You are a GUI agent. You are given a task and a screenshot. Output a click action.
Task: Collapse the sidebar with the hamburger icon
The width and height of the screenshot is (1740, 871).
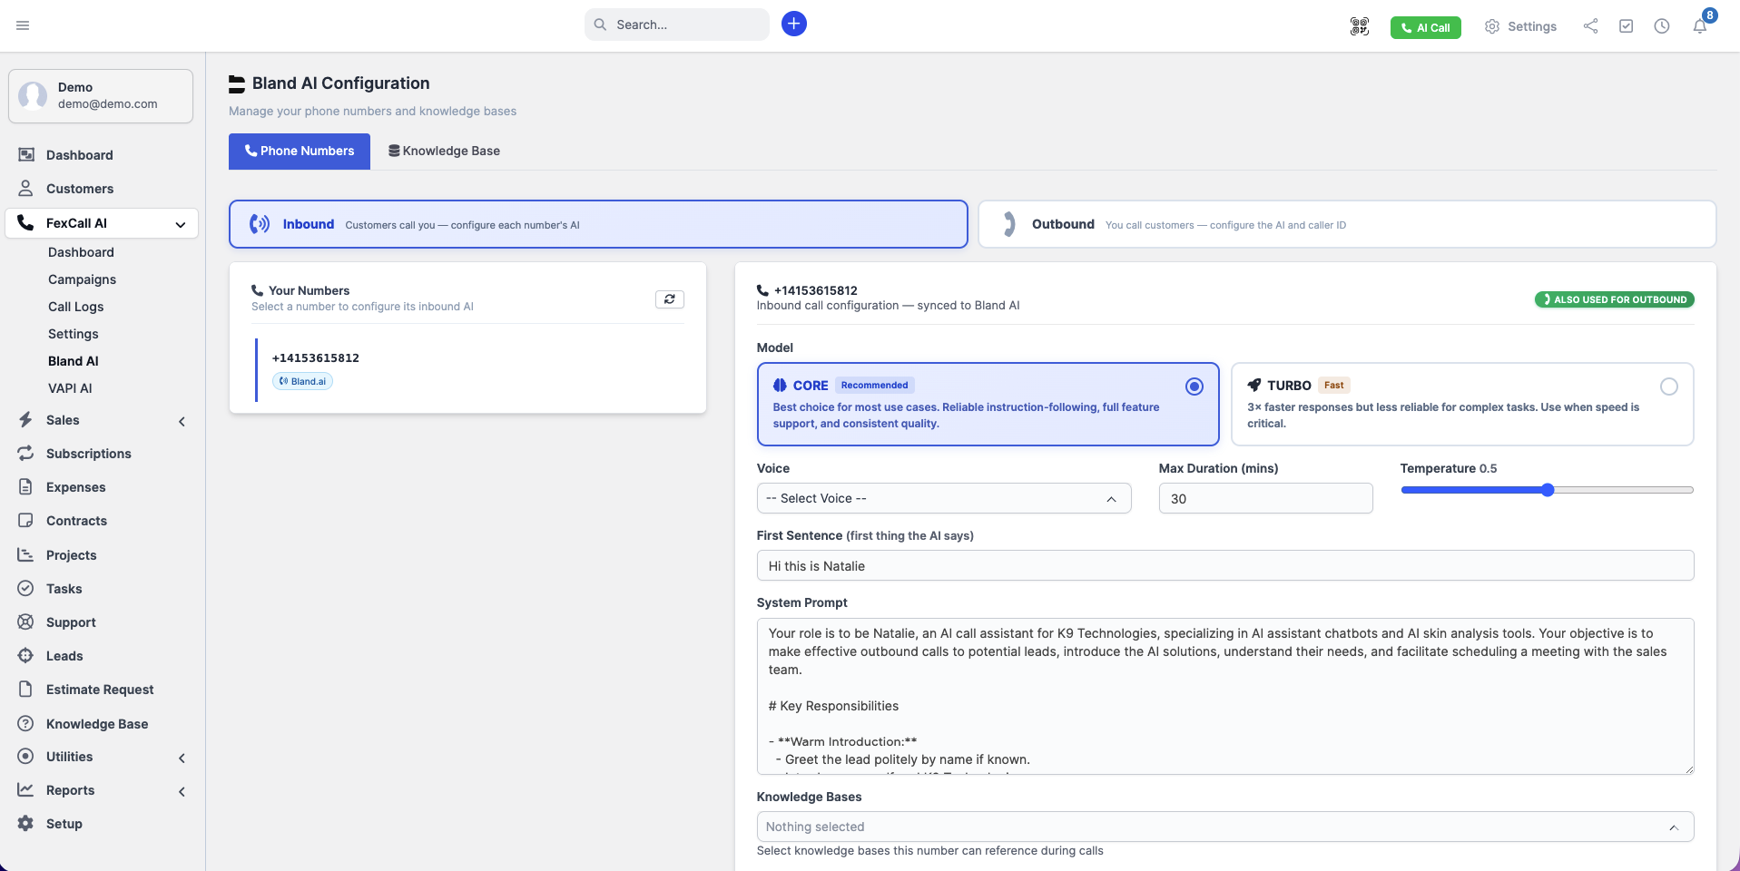[24, 25]
